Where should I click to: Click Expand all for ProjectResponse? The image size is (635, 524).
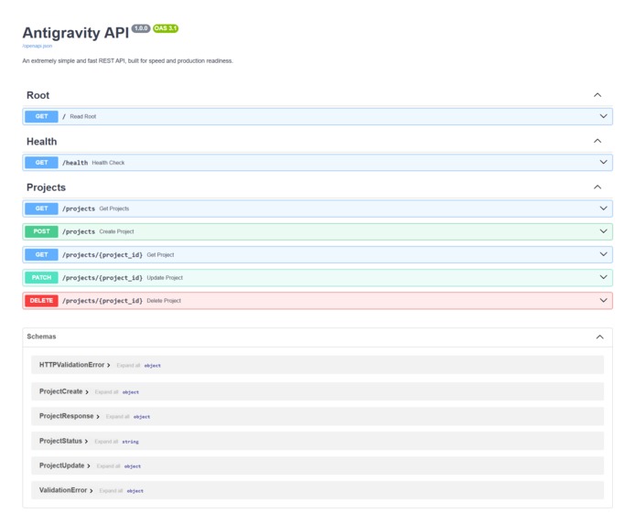117,416
